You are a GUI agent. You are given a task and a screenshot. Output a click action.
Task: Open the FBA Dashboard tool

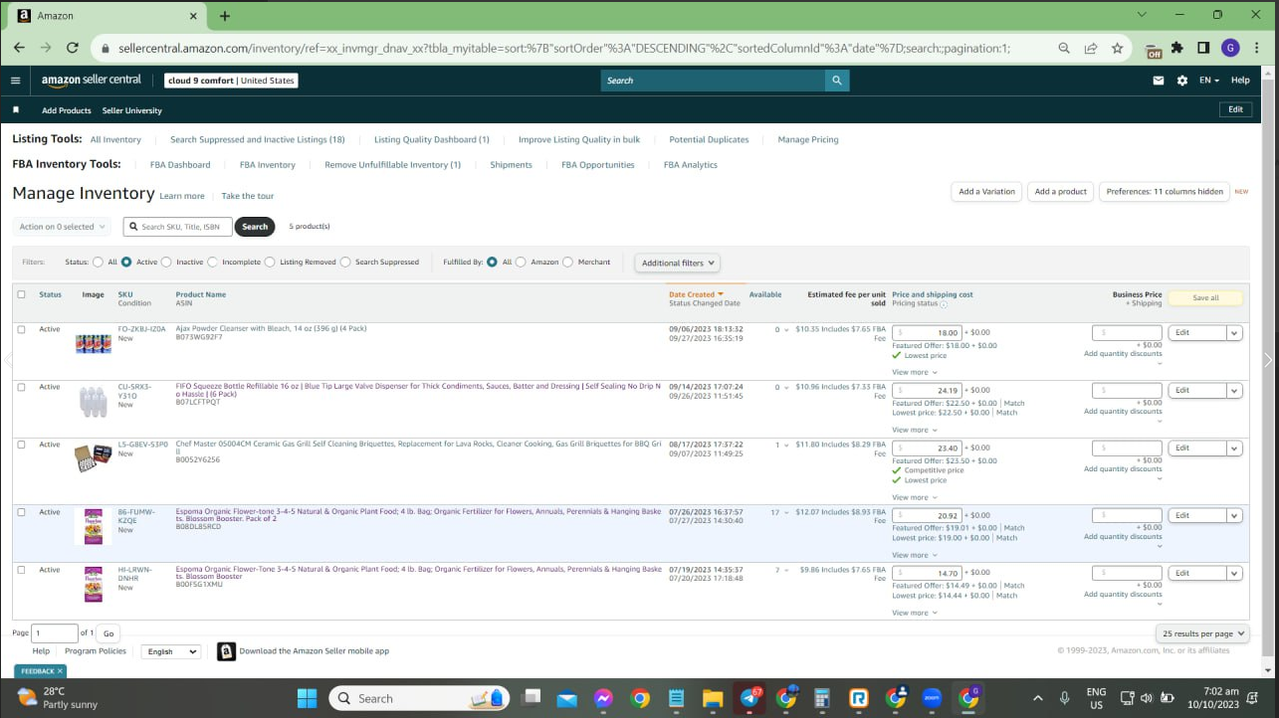pos(180,165)
